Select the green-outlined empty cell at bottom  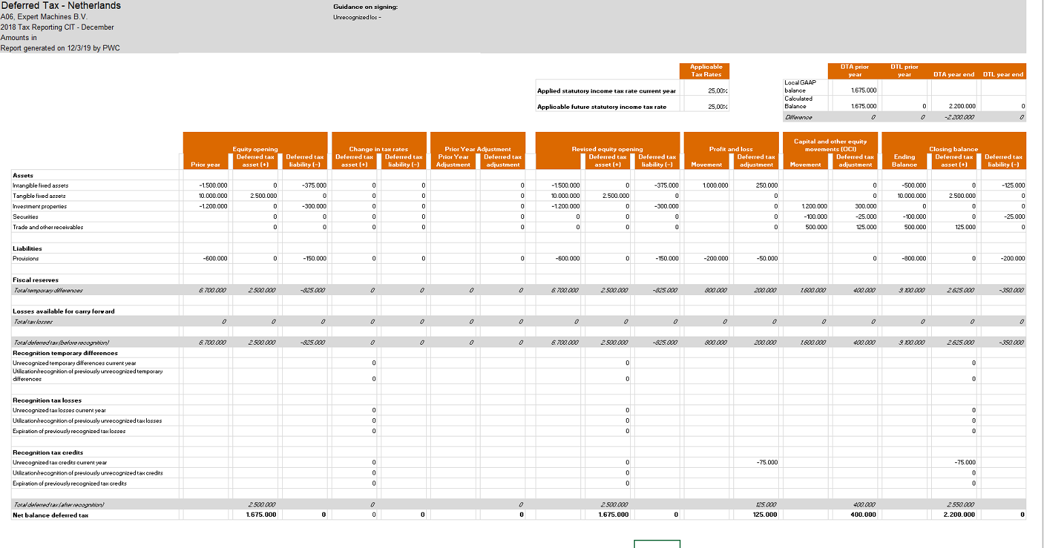(657, 544)
